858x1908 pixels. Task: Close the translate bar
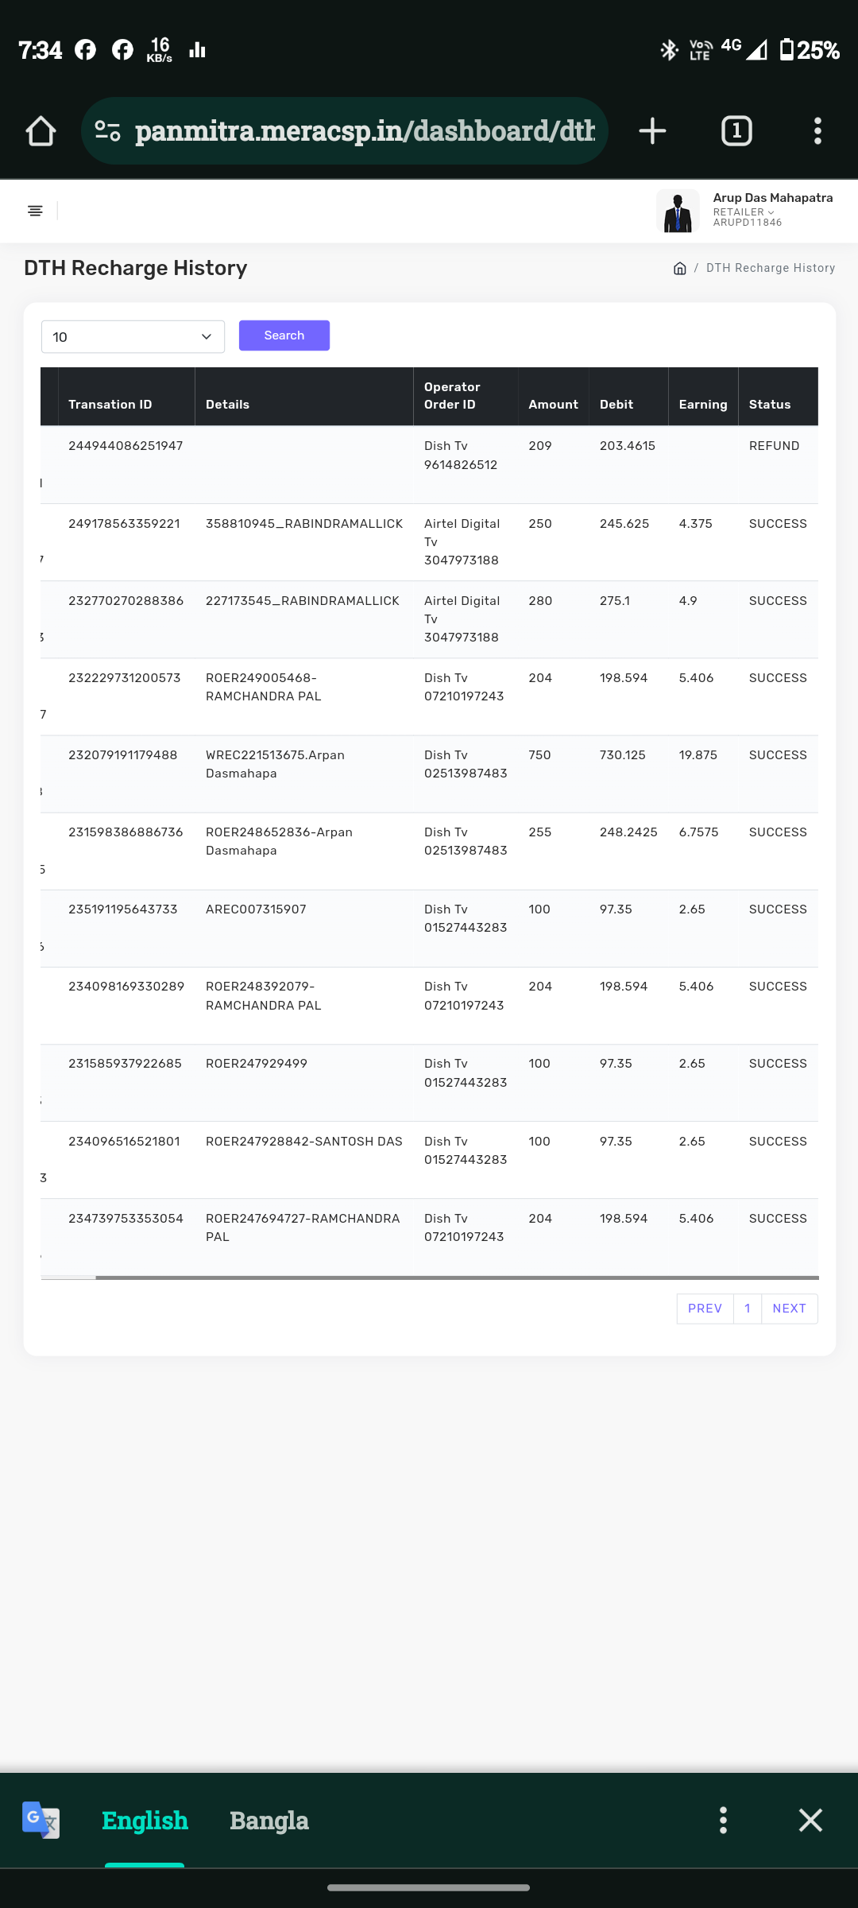810,1820
